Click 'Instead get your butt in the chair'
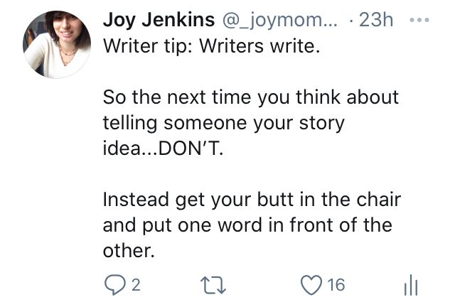 click(x=252, y=200)
